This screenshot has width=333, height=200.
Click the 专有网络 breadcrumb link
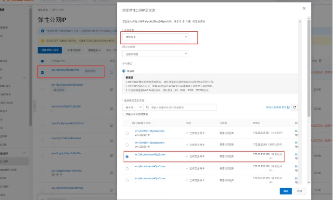pyautogui.click(x=43, y=10)
